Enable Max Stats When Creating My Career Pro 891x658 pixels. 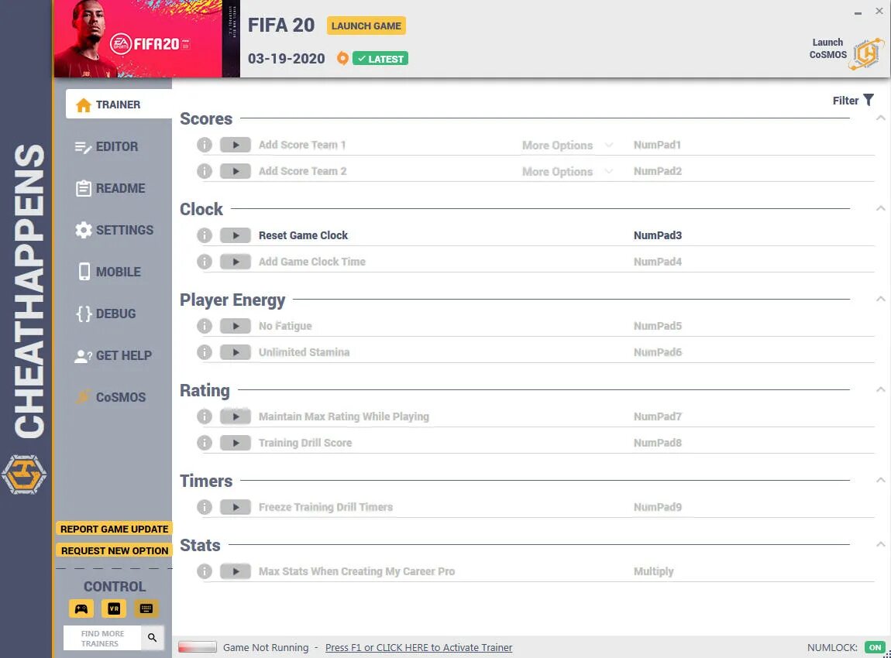[236, 571]
